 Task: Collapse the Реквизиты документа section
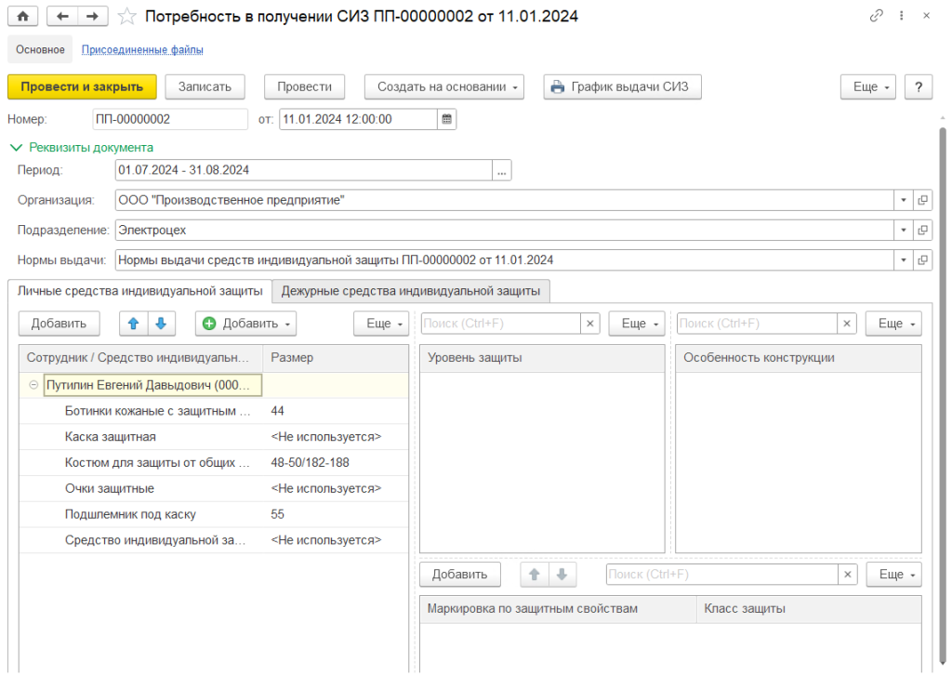click(15, 147)
